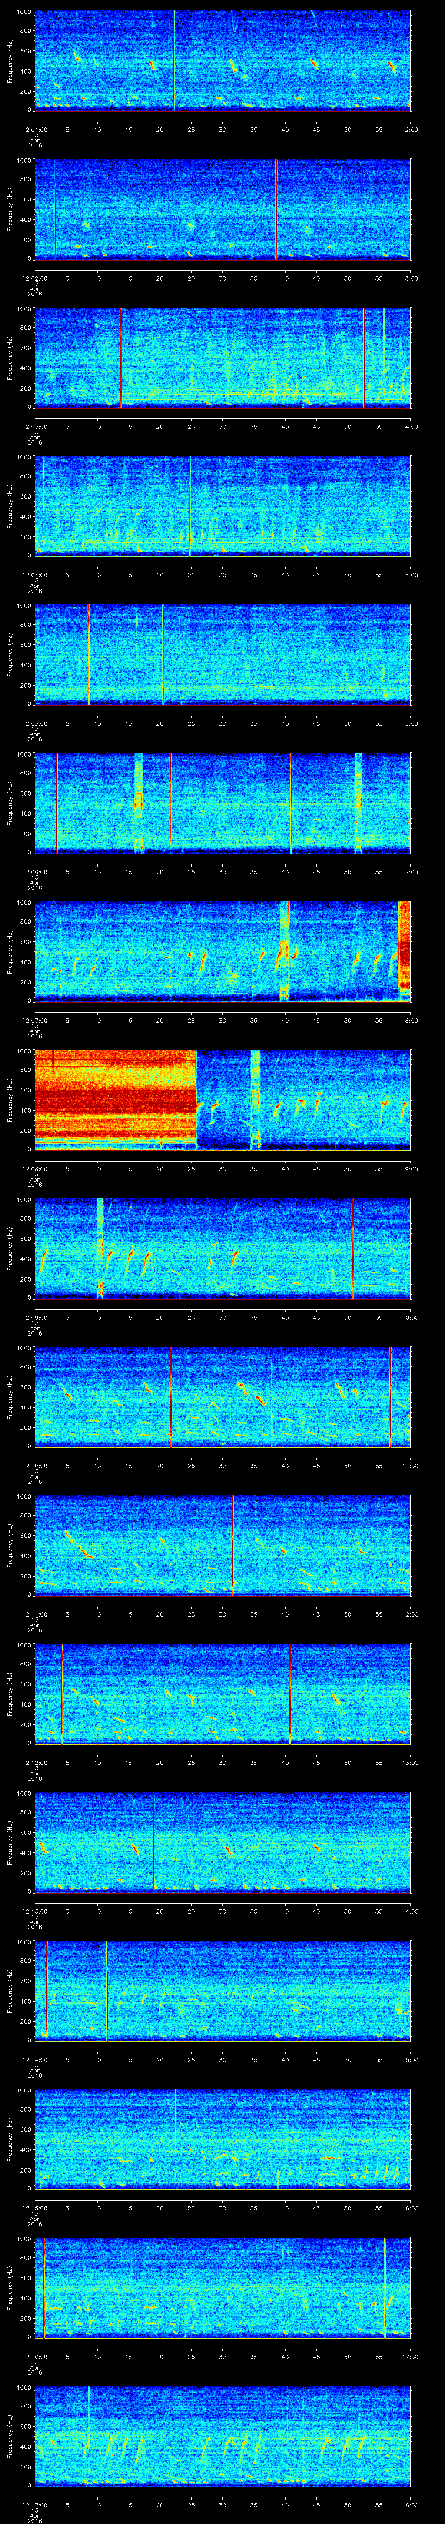Image resolution: width=445 pixels, height=2524 pixels.
Task: Click the 12:01:00 time axis label
Action: click(x=34, y=129)
